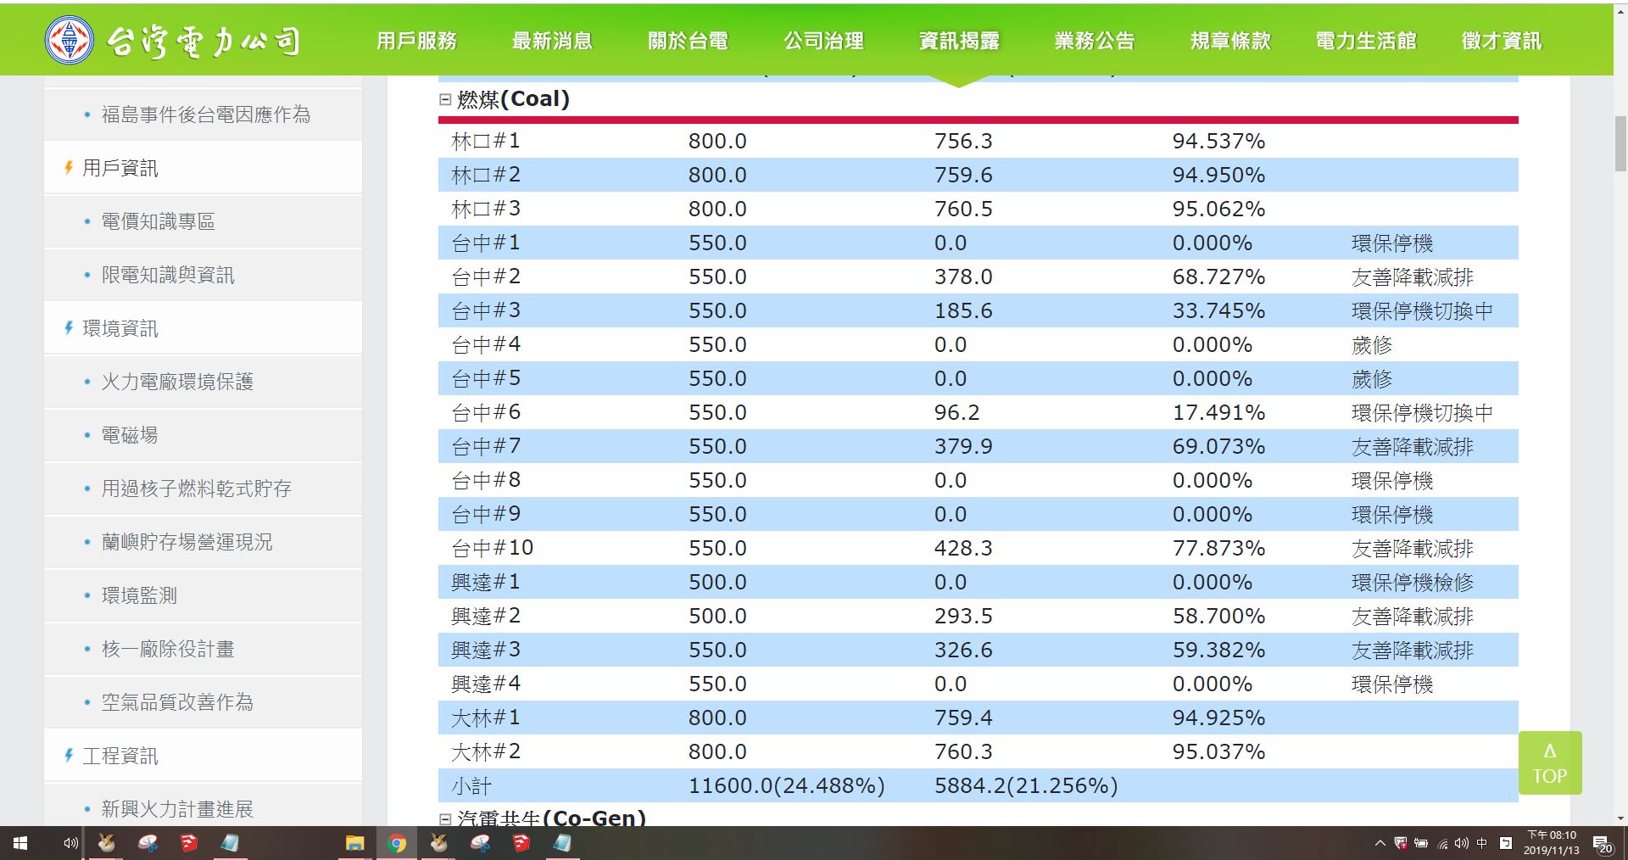The width and height of the screenshot is (1628, 860).
Task: Show hidden system tray icons
Action: tap(1380, 843)
